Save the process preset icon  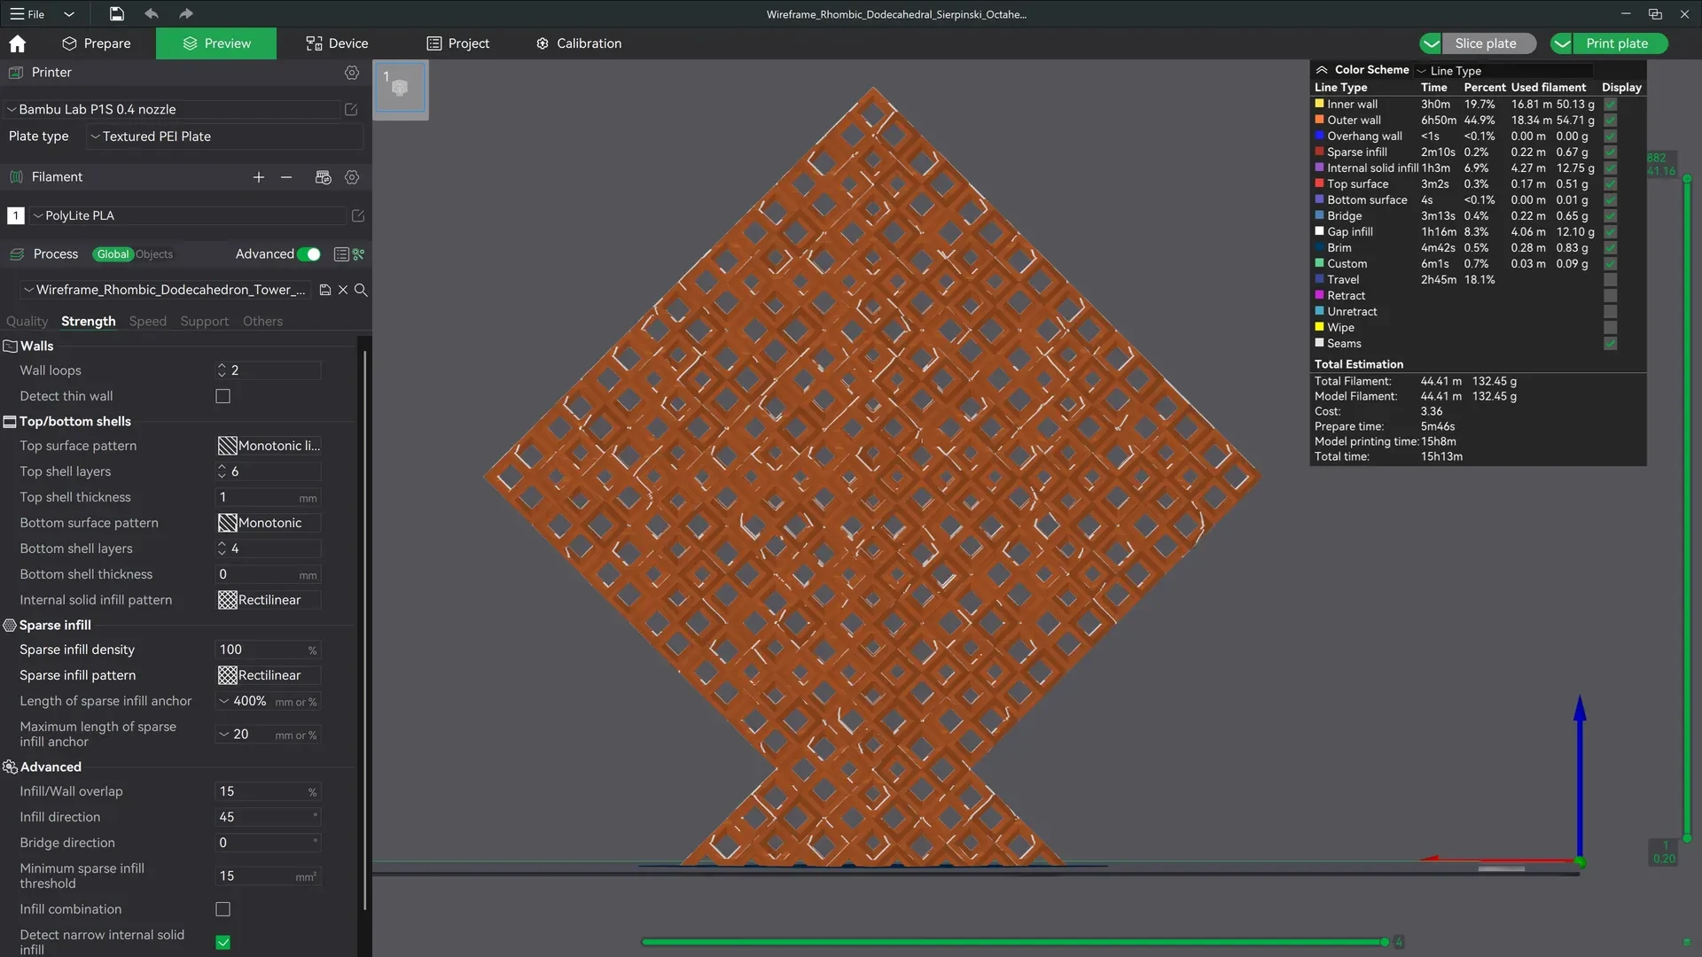(x=325, y=290)
